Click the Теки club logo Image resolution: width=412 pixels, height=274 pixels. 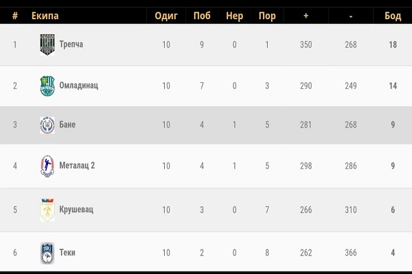pyautogui.click(x=47, y=252)
